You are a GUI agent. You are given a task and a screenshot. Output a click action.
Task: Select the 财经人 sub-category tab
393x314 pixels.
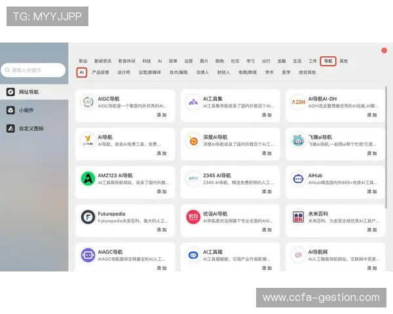pyautogui.click(x=223, y=73)
